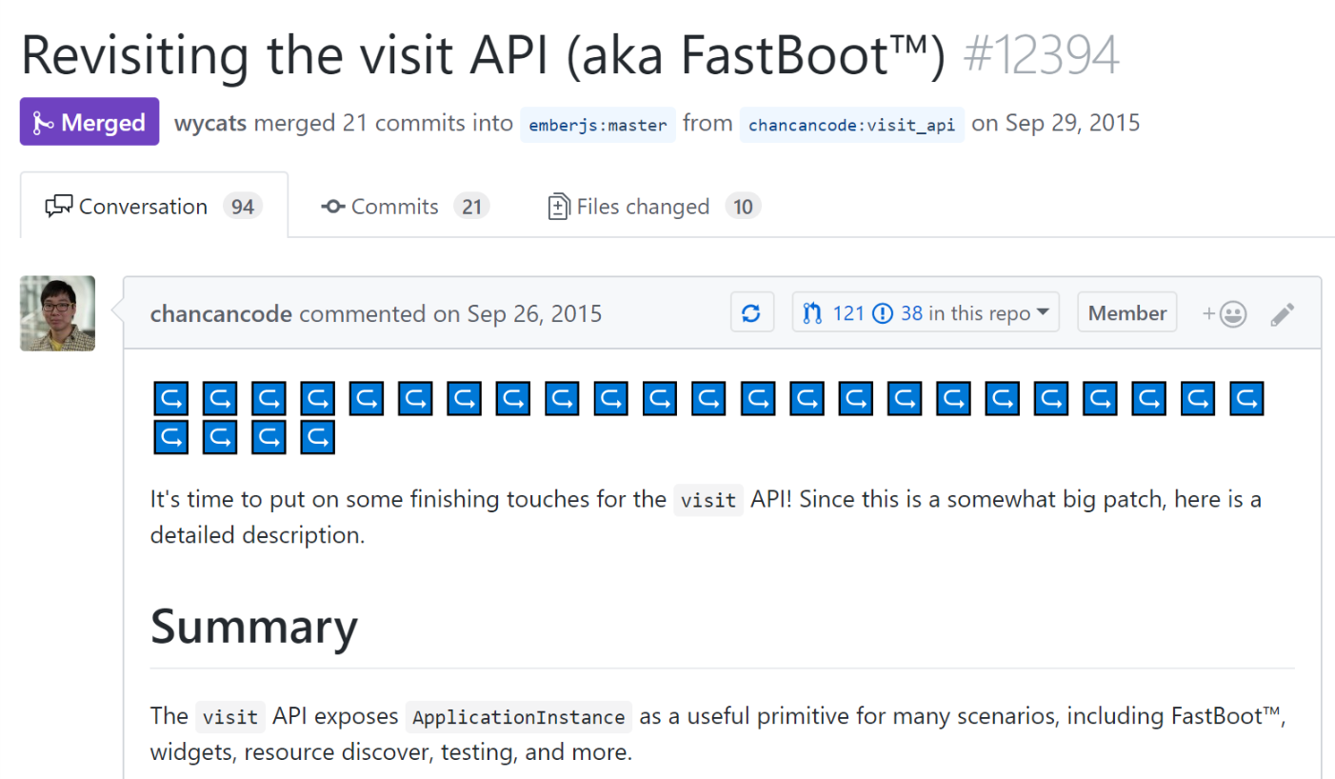Open chancancode author name link

pyautogui.click(x=221, y=313)
